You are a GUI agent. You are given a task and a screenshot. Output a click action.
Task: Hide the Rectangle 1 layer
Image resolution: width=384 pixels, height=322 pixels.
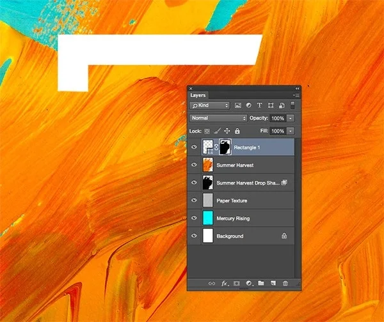tap(194, 147)
